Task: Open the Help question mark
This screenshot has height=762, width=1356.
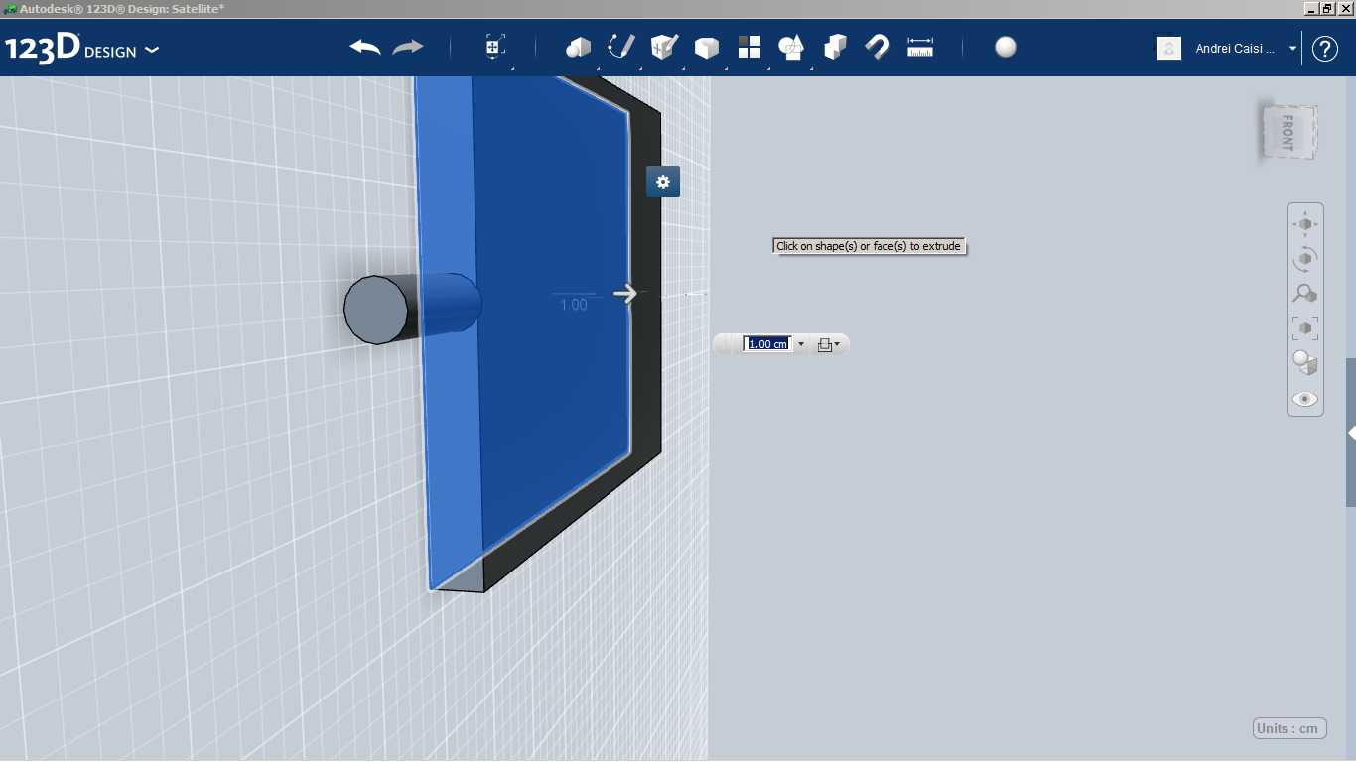Action: (1325, 49)
